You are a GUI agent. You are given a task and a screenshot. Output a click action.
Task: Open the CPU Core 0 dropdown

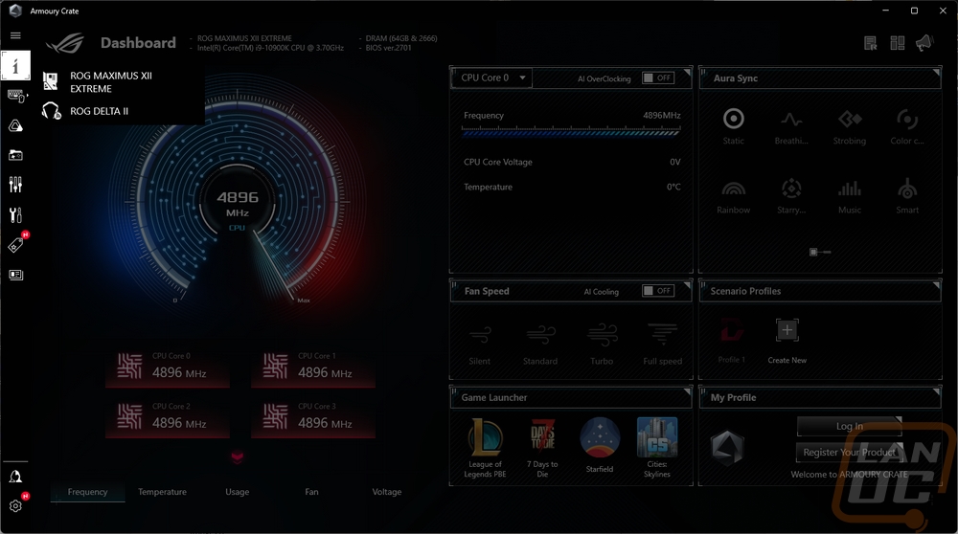(x=491, y=78)
